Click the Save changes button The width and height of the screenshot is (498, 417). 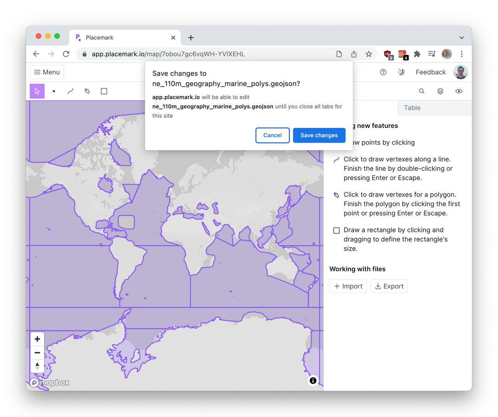pyautogui.click(x=319, y=135)
